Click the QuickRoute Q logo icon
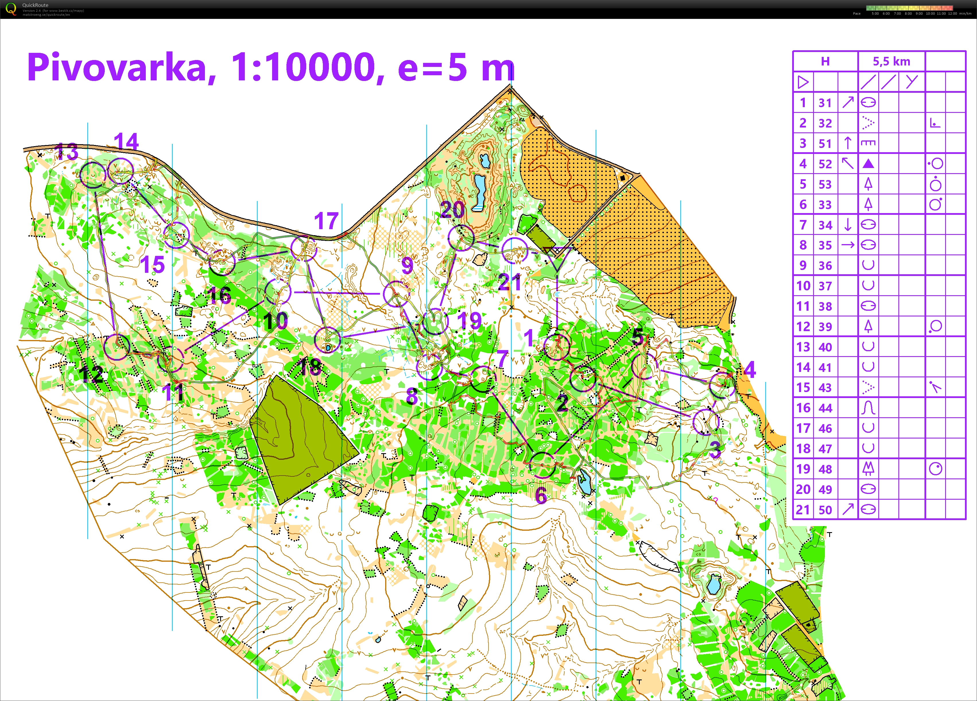The image size is (977, 701). [10, 8]
